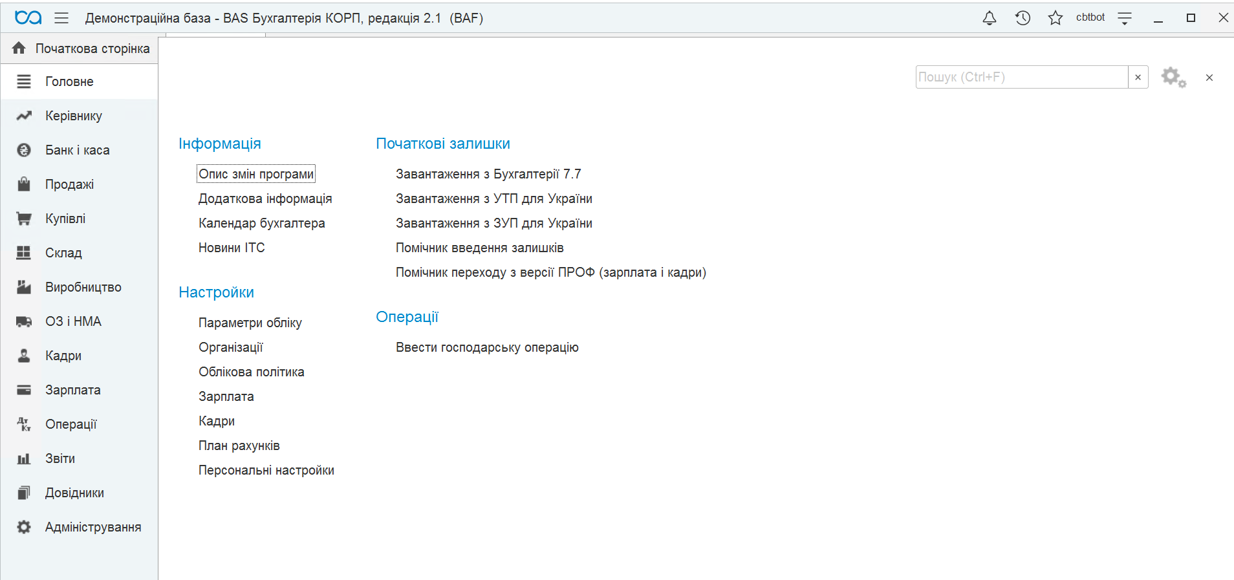Image resolution: width=1234 pixels, height=580 pixels.
Task: Open Помічник введення залишків
Action: pyautogui.click(x=480, y=248)
